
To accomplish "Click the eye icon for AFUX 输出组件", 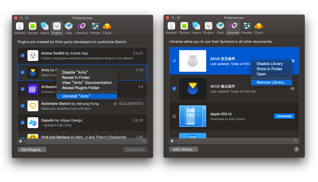I will pyautogui.click(x=292, y=89).
